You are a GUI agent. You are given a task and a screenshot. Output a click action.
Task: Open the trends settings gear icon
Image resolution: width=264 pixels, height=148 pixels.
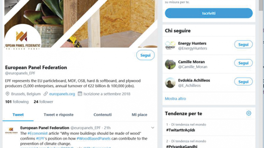pyautogui.click(x=248, y=113)
